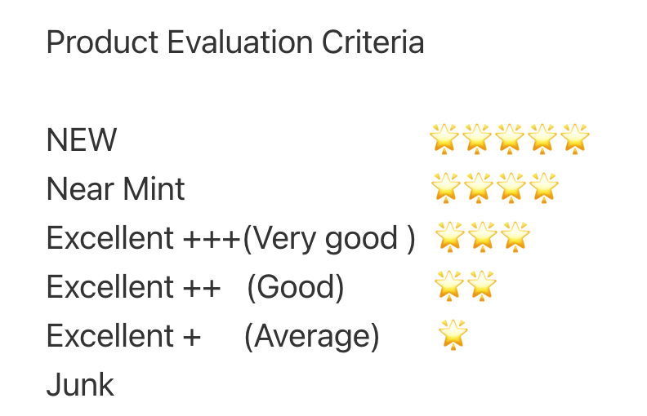647x416 pixels.
Task: Click the middle star in the Very good row
Action: (483, 237)
